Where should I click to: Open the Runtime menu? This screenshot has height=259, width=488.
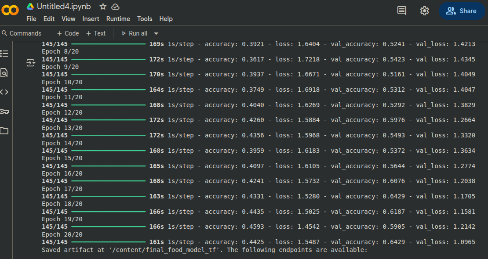point(118,19)
